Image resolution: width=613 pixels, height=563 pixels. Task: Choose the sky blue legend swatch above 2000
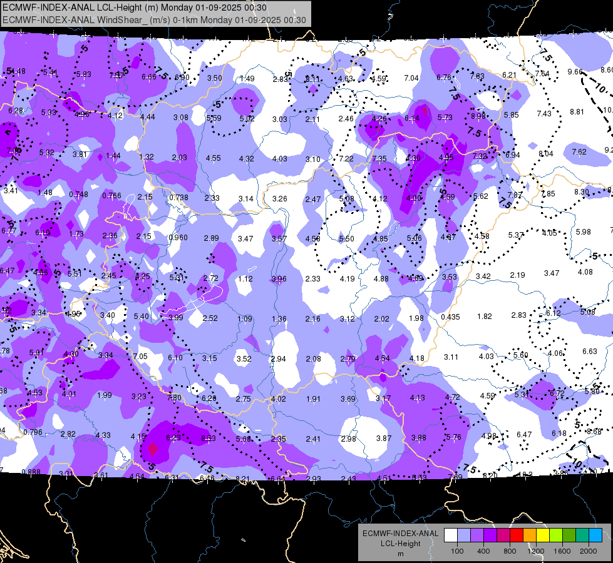point(595,535)
